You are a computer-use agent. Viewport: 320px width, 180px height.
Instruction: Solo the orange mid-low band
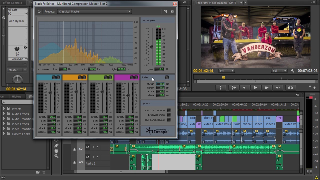[x=80, y=77]
